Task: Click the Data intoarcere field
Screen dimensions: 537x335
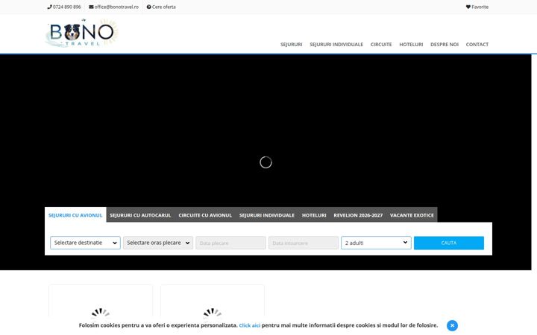Action: pos(303,243)
